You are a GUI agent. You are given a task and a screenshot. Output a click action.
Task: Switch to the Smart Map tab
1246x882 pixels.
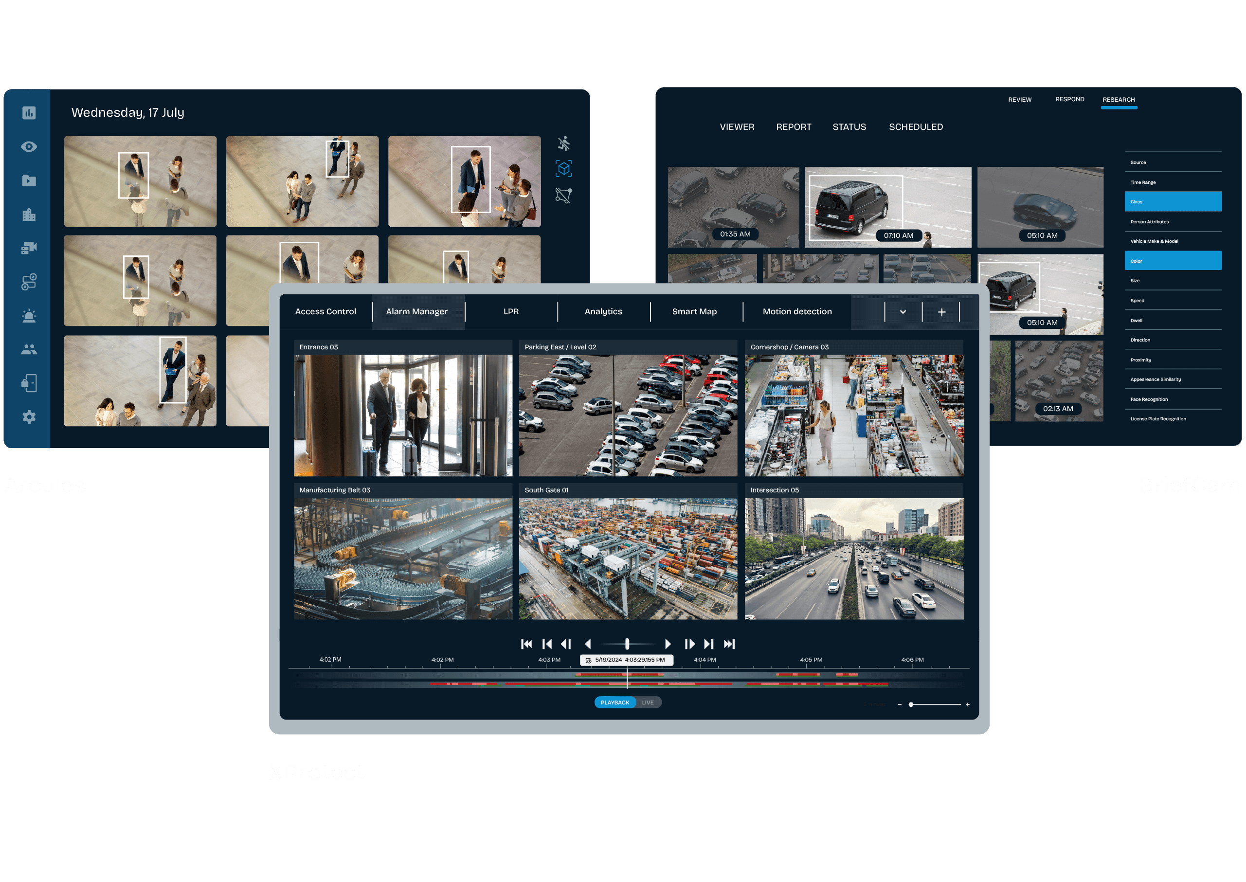click(x=694, y=311)
